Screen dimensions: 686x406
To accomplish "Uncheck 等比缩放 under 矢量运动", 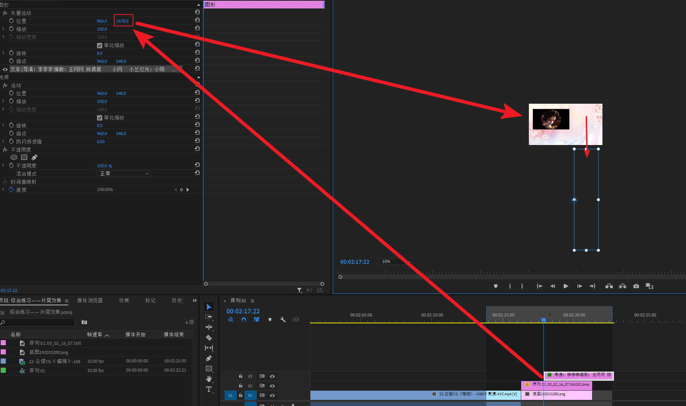I will [100, 45].
